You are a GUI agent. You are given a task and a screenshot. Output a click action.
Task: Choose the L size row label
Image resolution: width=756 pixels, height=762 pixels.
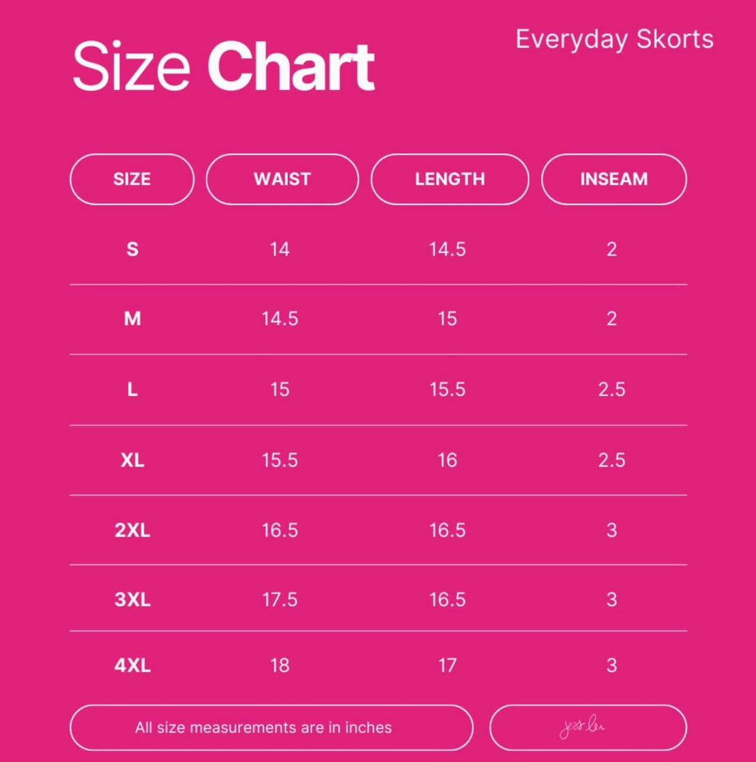132,389
